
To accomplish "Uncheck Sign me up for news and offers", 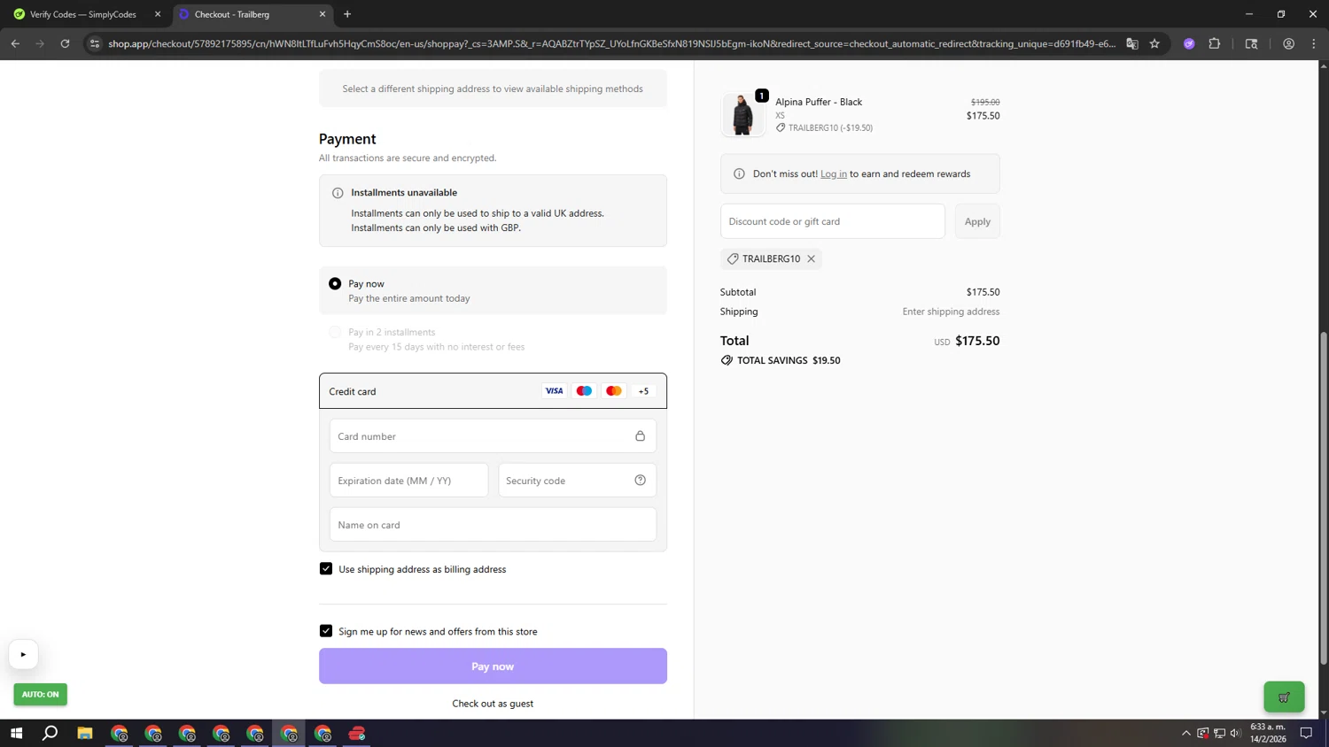I will [x=326, y=630].
